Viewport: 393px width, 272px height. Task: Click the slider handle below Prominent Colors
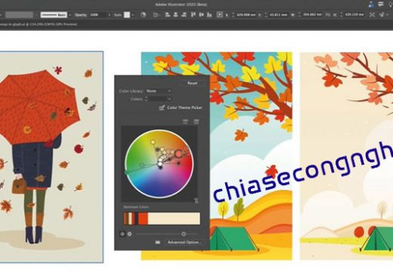pos(184,234)
